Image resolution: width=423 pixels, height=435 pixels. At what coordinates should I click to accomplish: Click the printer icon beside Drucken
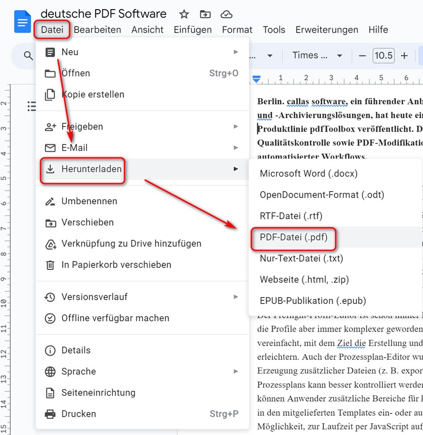point(50,414)
